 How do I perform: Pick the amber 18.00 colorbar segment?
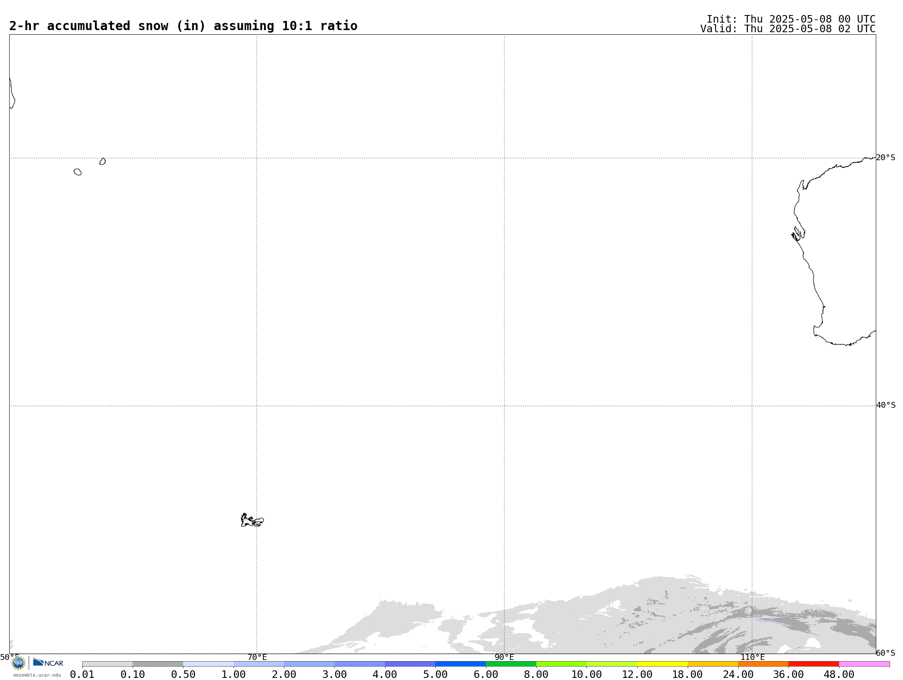713,664
